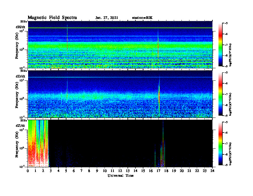Viewport: 253px width, 196px height.
Task: Click the 10^1 tick label of dD/dt panel
Action: tap(22, 80)
